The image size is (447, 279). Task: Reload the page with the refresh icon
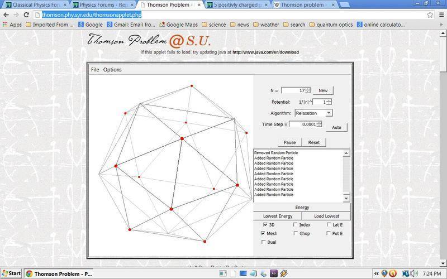26,15
